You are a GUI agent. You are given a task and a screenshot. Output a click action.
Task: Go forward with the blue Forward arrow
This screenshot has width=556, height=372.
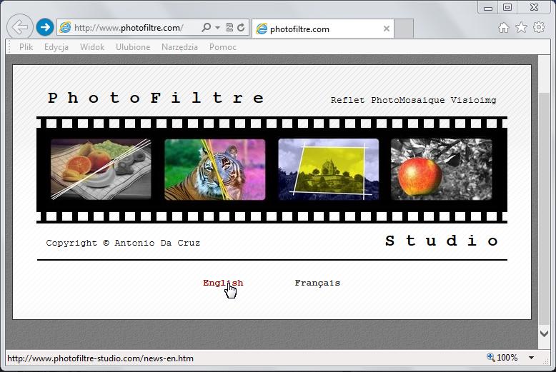(x=45, y=27)
